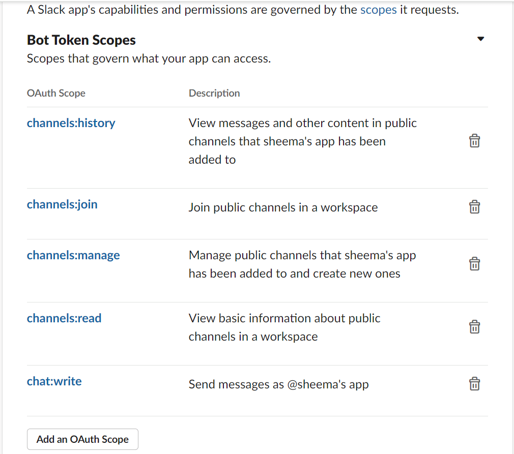This screenshot has width=514, height=454.
Task: Remove the chat:write scope using trash icon
Action: click(x=474, y=384)
